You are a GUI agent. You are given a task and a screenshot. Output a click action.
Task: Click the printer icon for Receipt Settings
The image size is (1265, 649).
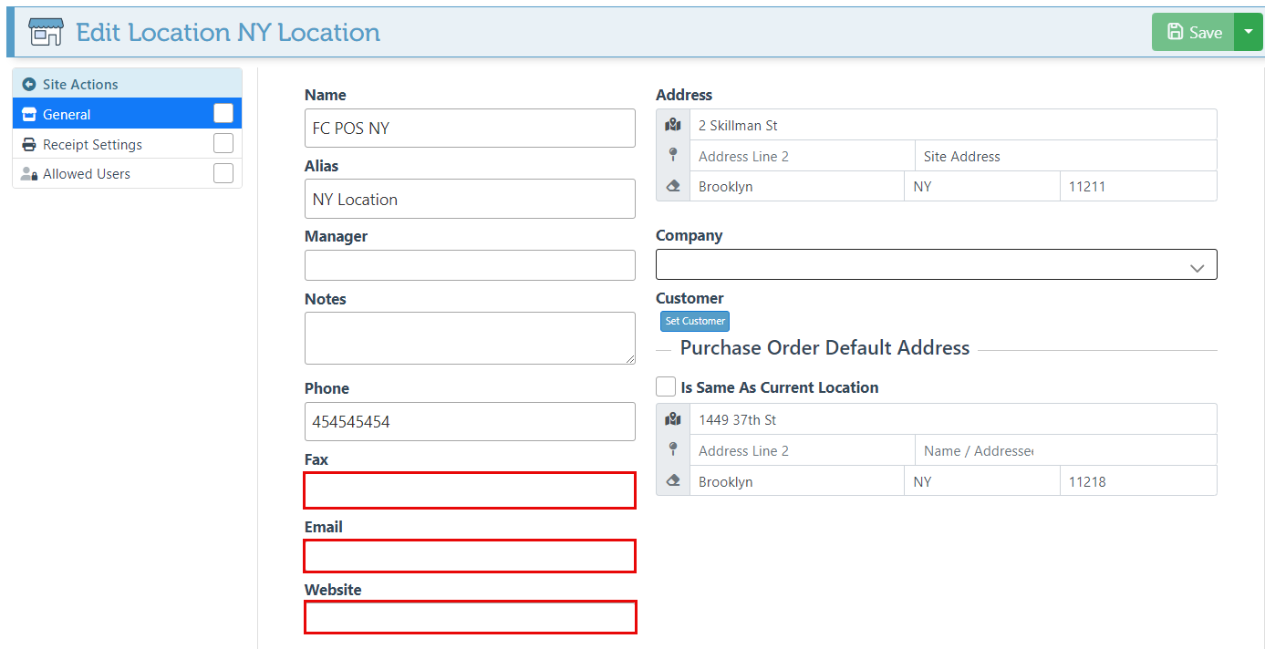[28, 144]
